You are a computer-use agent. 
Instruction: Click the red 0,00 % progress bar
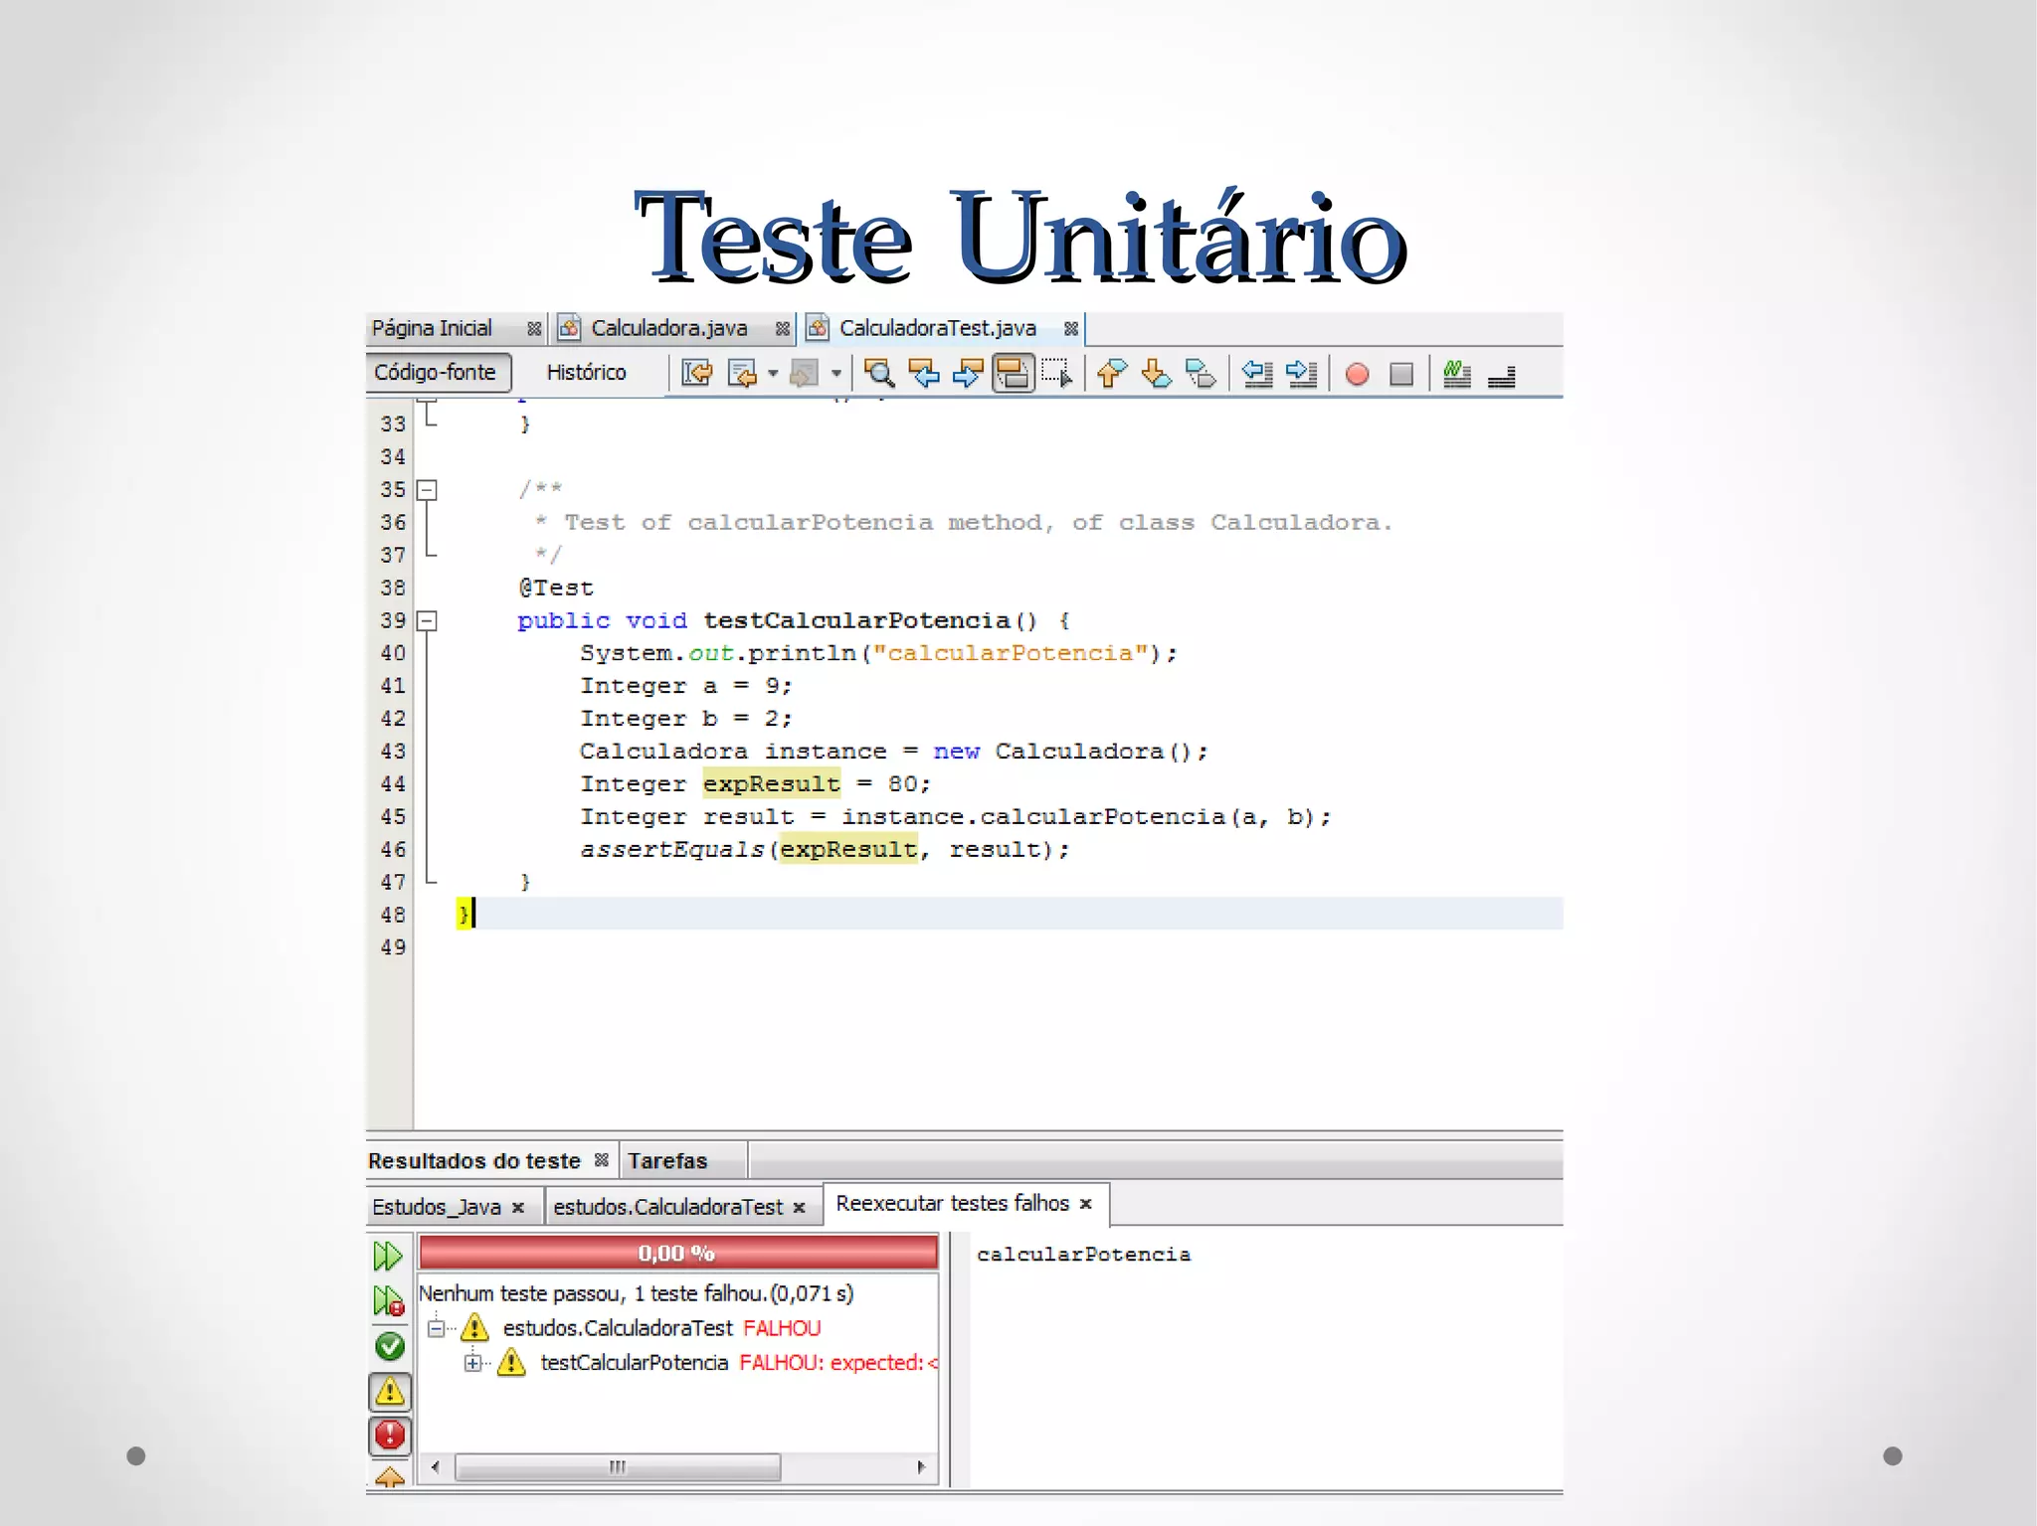(x=677, y=1253)
